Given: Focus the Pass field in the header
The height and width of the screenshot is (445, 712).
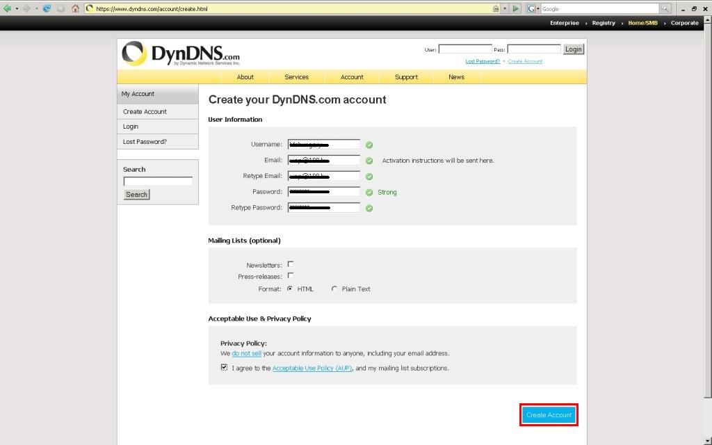Looking at the screenshot, I should click(x=534, y=49).
